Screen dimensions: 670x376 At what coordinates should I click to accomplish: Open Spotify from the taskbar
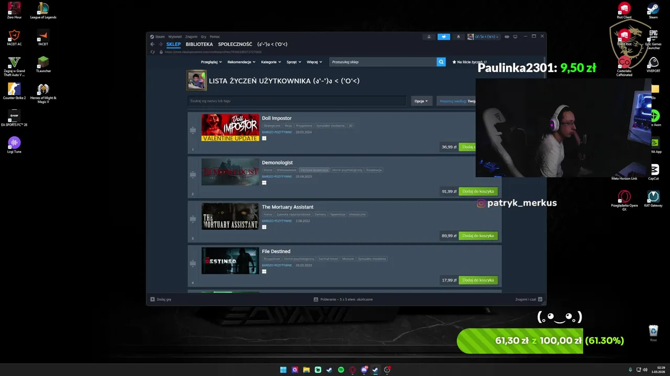click(x=341, y=370)
